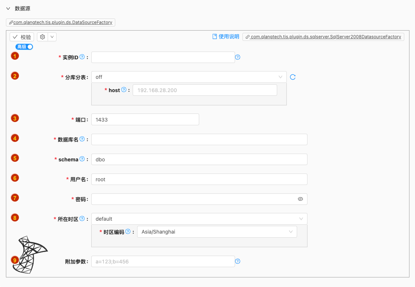Click help icon right of 附加参数 field
This screenshot has width=415, height=287.
click(x=238, y=261)
